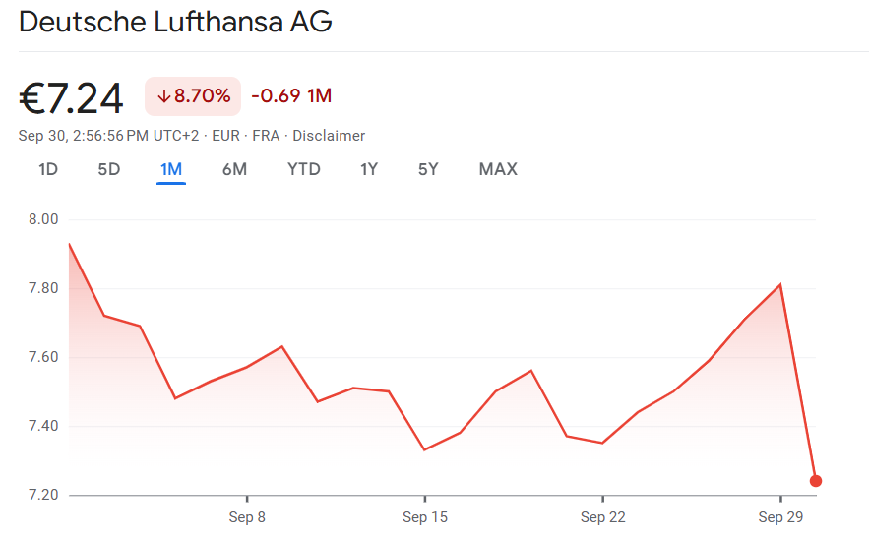Viewport: 869px width, 538px height.
Task: Click the Sep 22 axis marker
Action: click(x=603, y=517)
